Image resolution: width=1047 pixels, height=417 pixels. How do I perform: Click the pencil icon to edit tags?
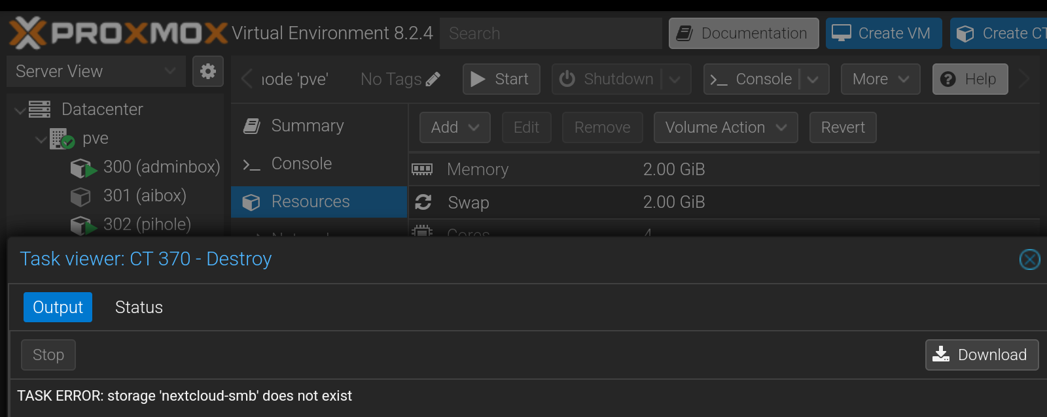433,79
